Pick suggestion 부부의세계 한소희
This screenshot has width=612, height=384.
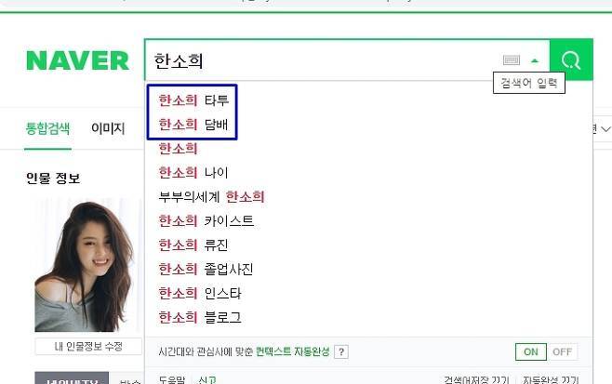click(x=211, y=197)
